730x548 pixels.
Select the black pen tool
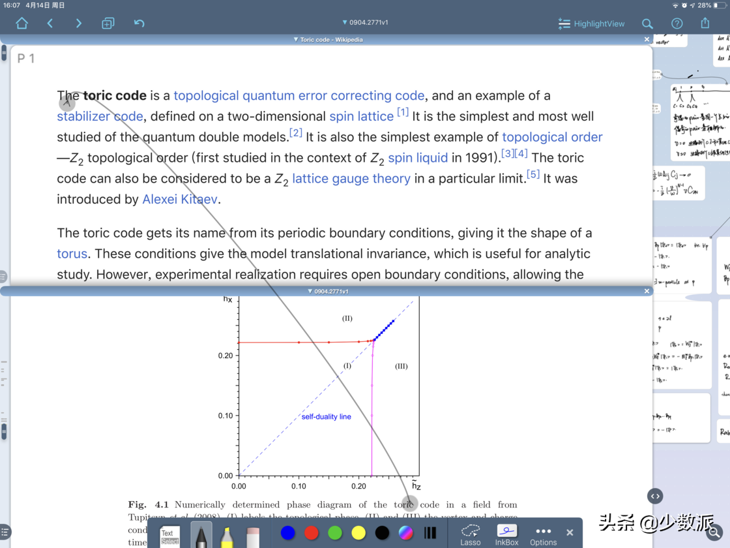tap(201, 535)
